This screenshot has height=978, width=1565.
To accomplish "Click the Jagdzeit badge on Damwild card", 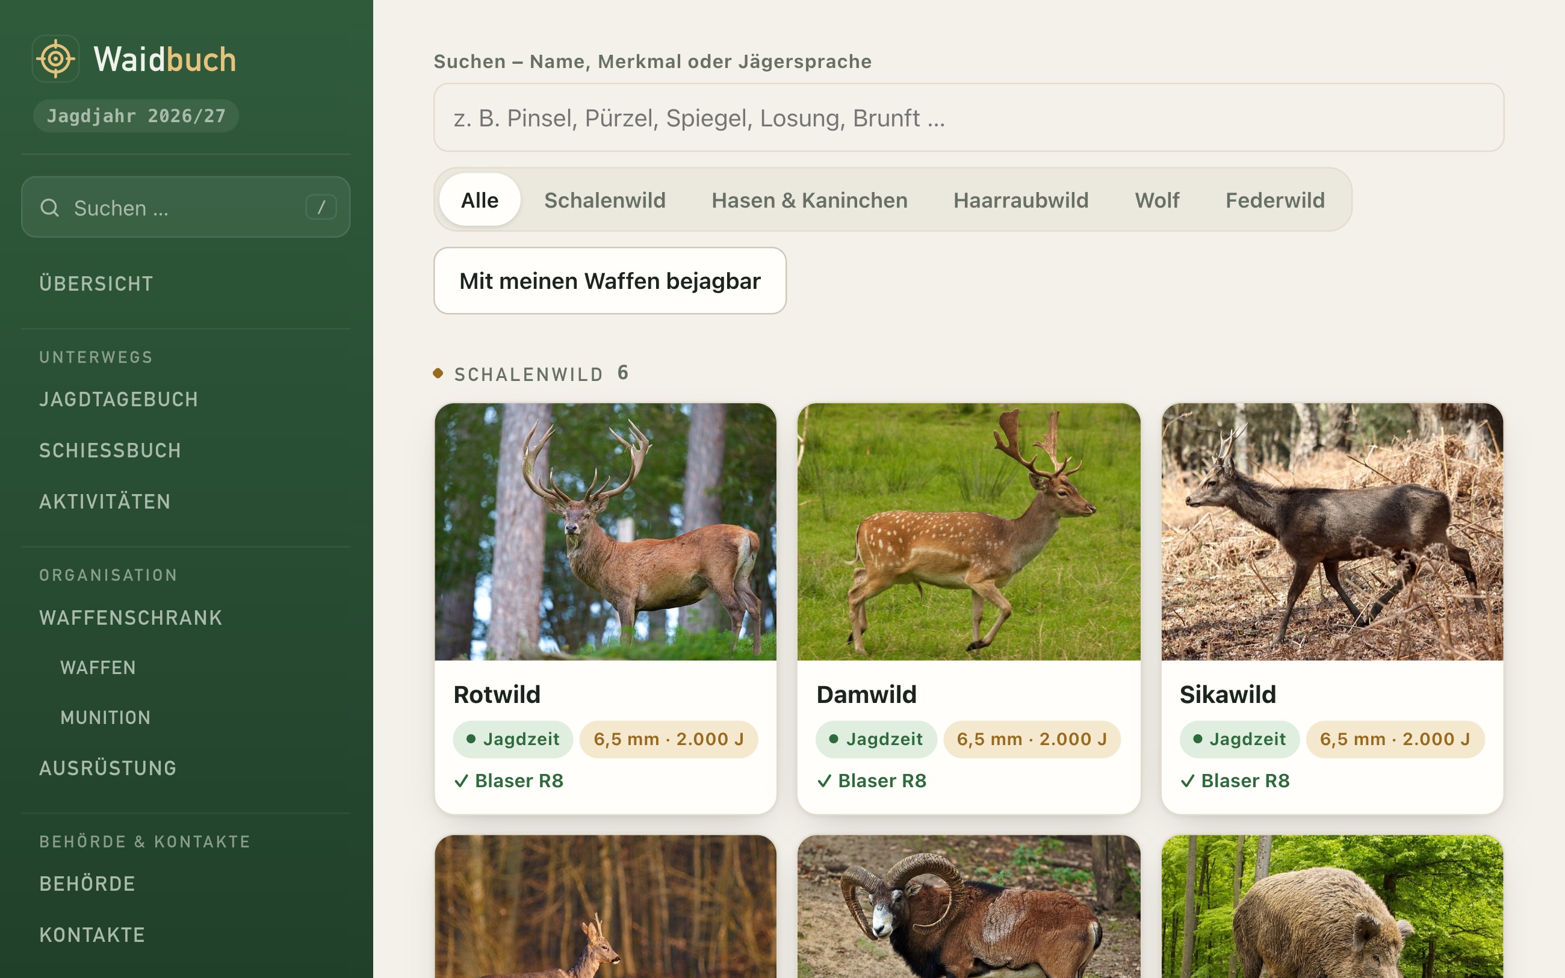I will [x=876, y=739].
